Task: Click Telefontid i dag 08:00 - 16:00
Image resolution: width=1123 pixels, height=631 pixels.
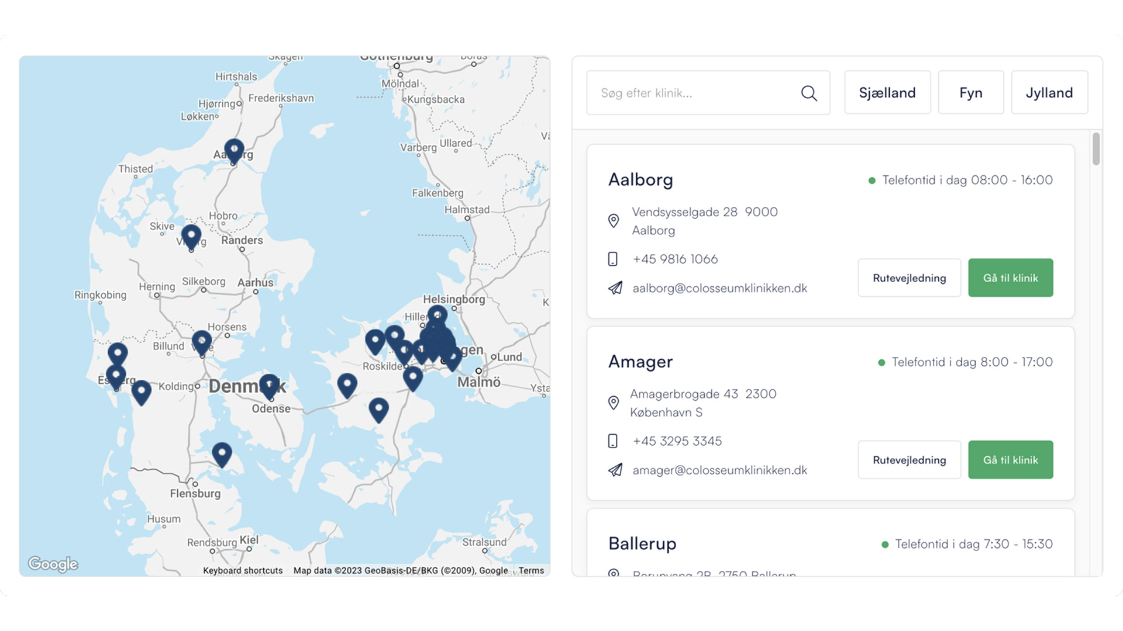Action: tap(967, 180)
